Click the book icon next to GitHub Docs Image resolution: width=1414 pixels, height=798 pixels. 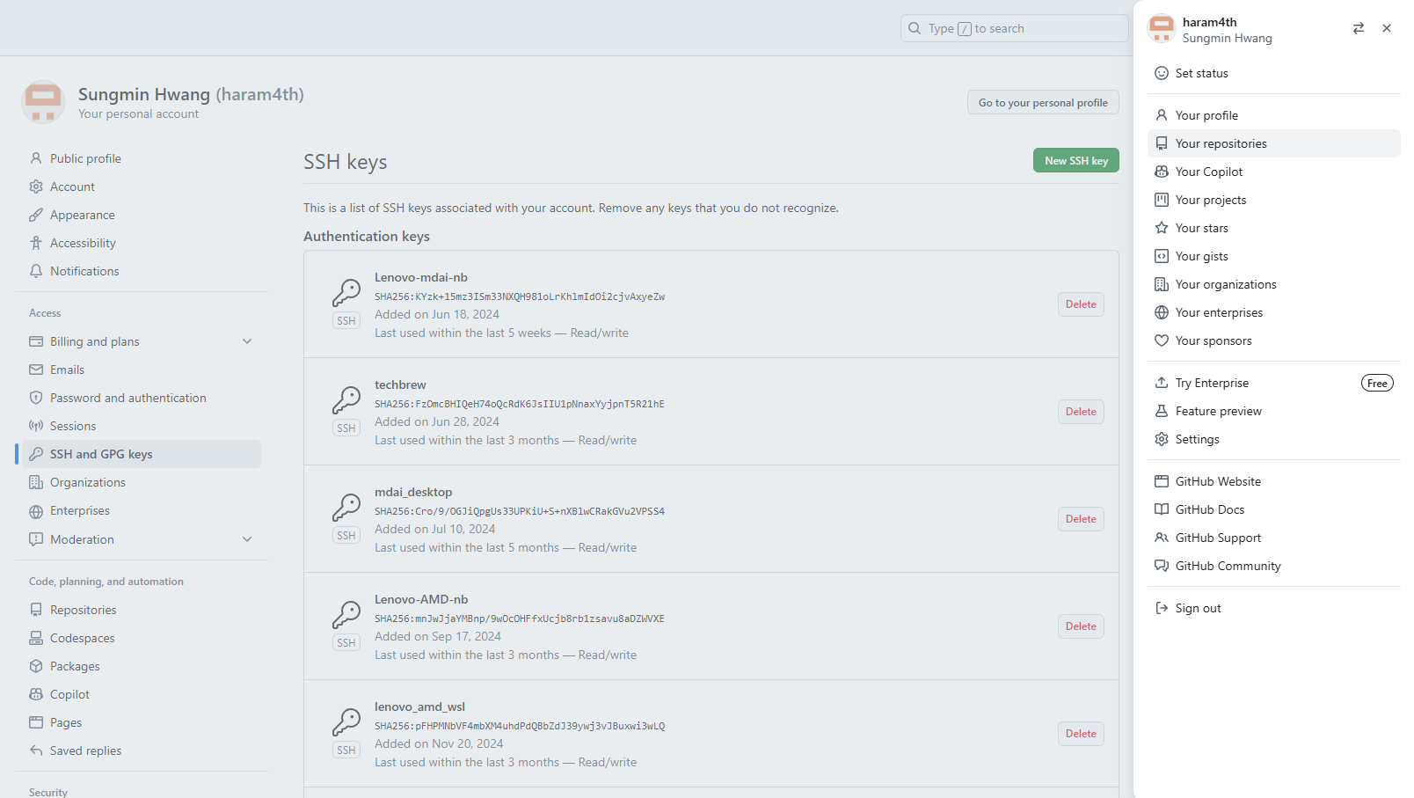[x=1162, y=509]
